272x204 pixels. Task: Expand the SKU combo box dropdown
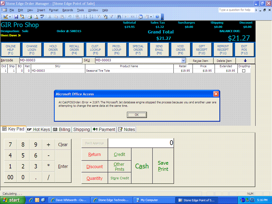(183, 61)
